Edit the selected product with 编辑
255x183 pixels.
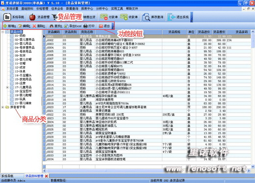24,26
